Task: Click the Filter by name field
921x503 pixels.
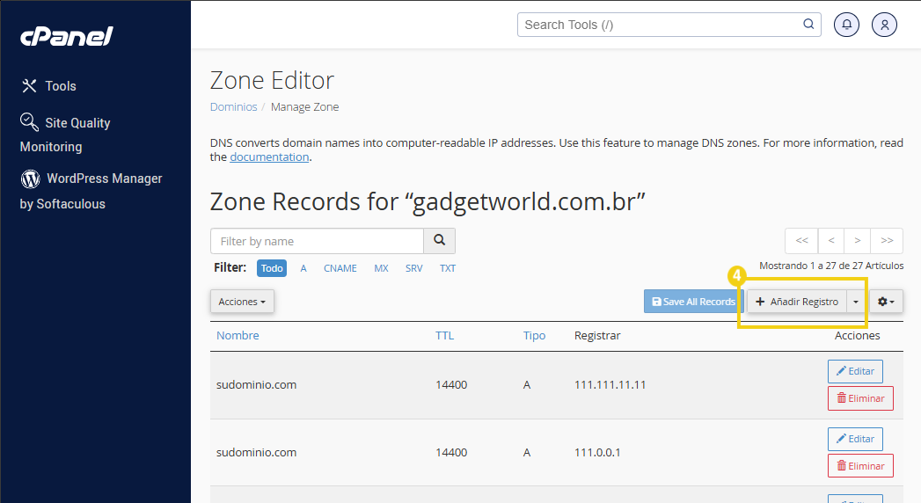Action: tap(317, 241)
